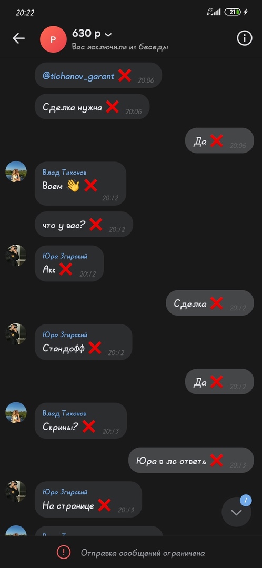This screenshot has width=262, height=568.
Task: Open the conversation info icon
Action: [x=244, y=38]
